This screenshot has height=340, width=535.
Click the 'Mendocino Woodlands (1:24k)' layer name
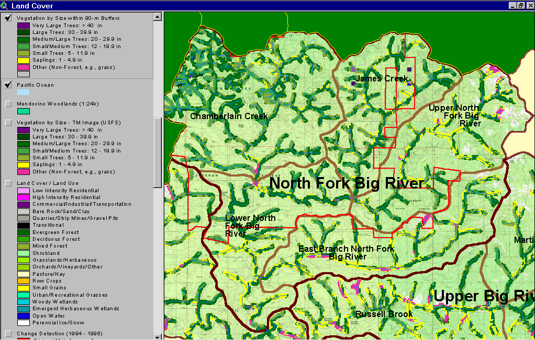point(58,104)
